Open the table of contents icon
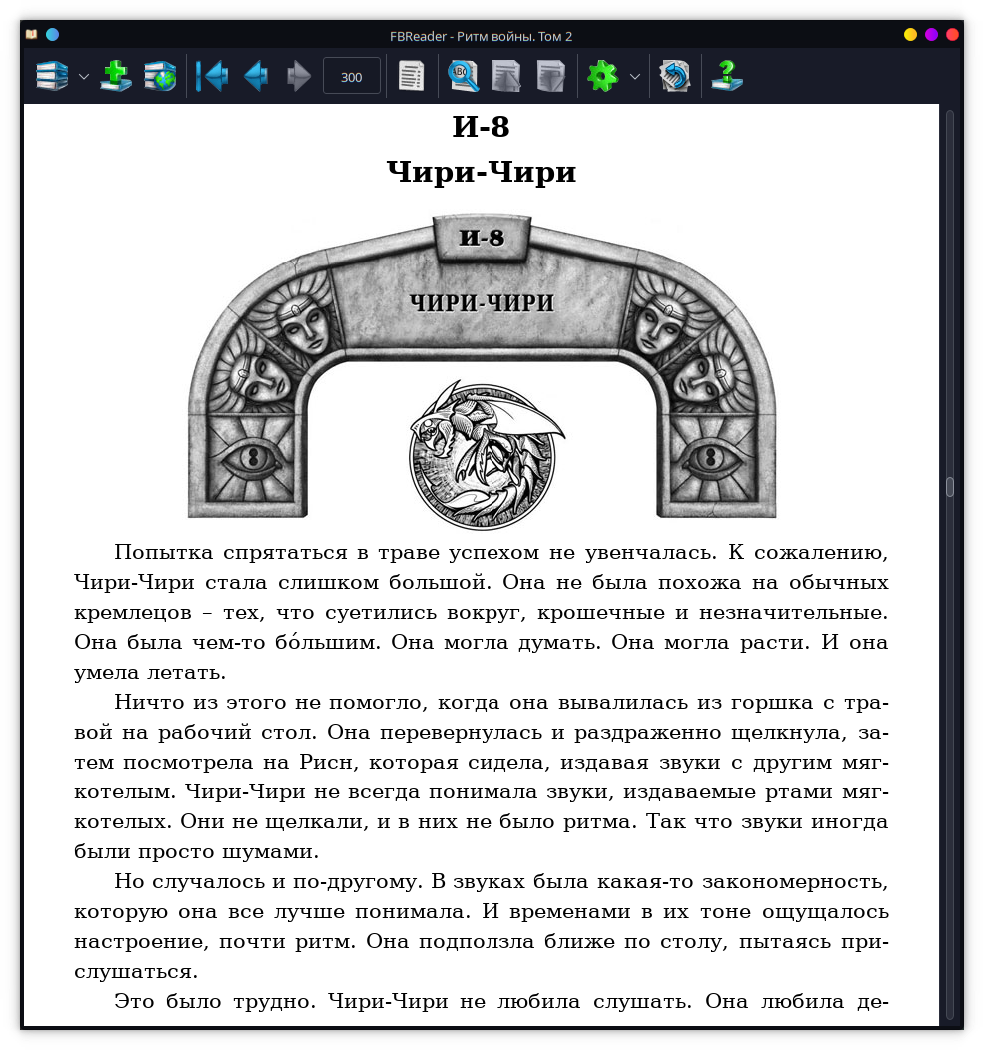This screenshot has height=1050, width=984. pyautogui.click(x=411, y=76)
